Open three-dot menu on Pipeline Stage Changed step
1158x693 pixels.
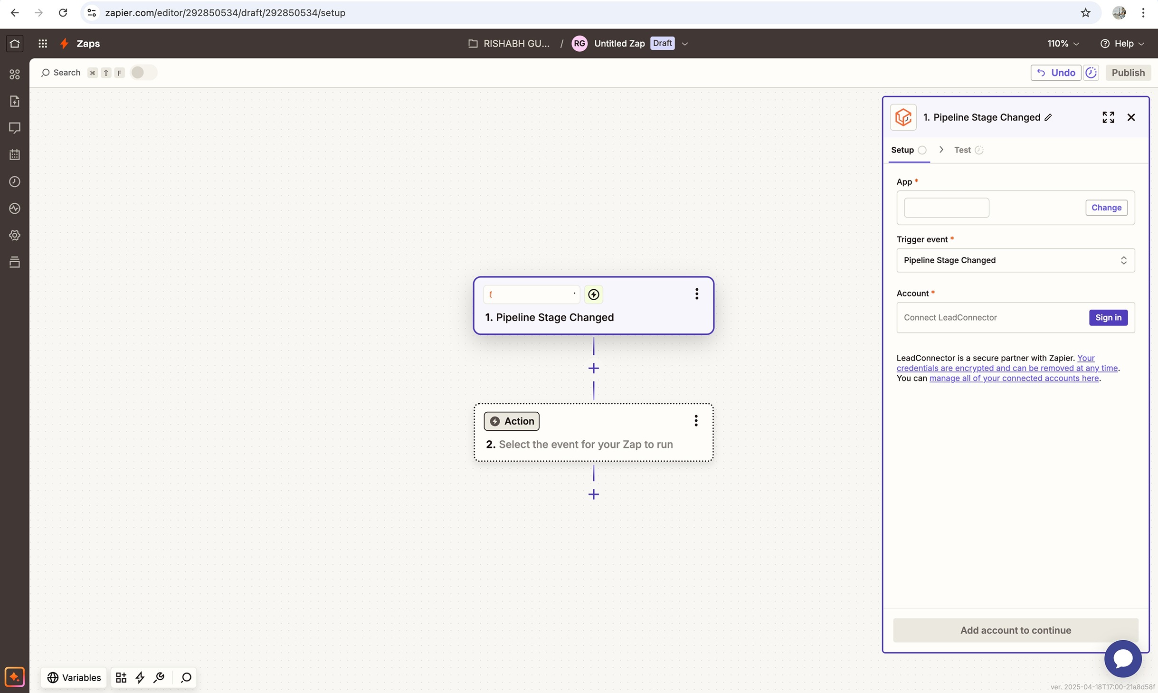[696, 294]
